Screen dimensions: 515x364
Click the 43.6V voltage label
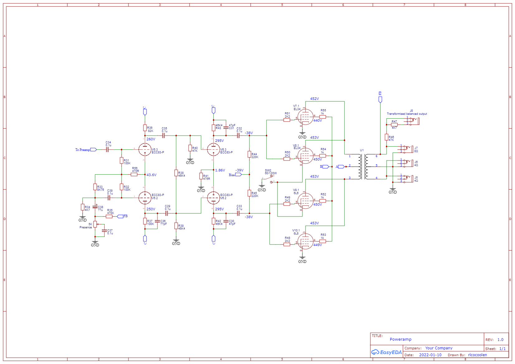[152, 175]
